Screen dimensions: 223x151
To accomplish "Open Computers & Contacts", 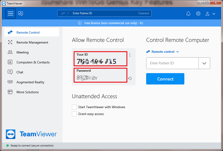I will click(x=32, y=62).
